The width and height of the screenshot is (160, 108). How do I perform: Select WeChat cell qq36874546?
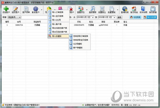(x=103, y=25)
